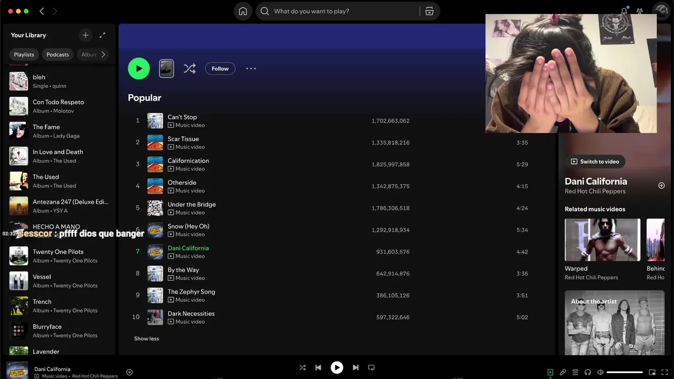Viewport: 674px width, 379px height.
Task: Open About the artist card
Action: 614,322
